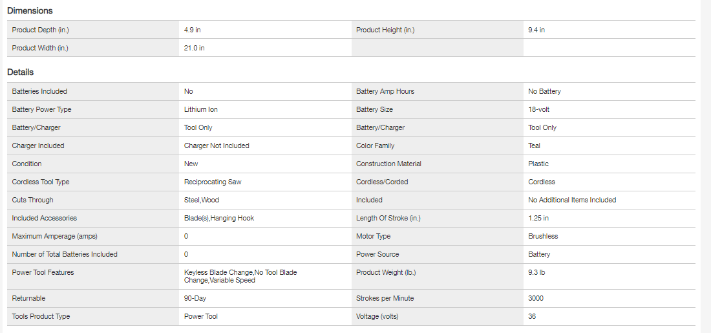Click the 21.0 in width value
Viewport: 711px width, 333px height.
click(194, 48)
